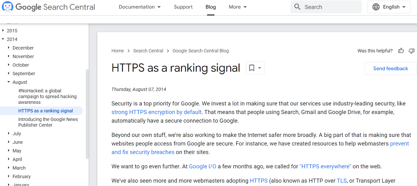Open the HTTPS link in last paragraph

[259, 181]
